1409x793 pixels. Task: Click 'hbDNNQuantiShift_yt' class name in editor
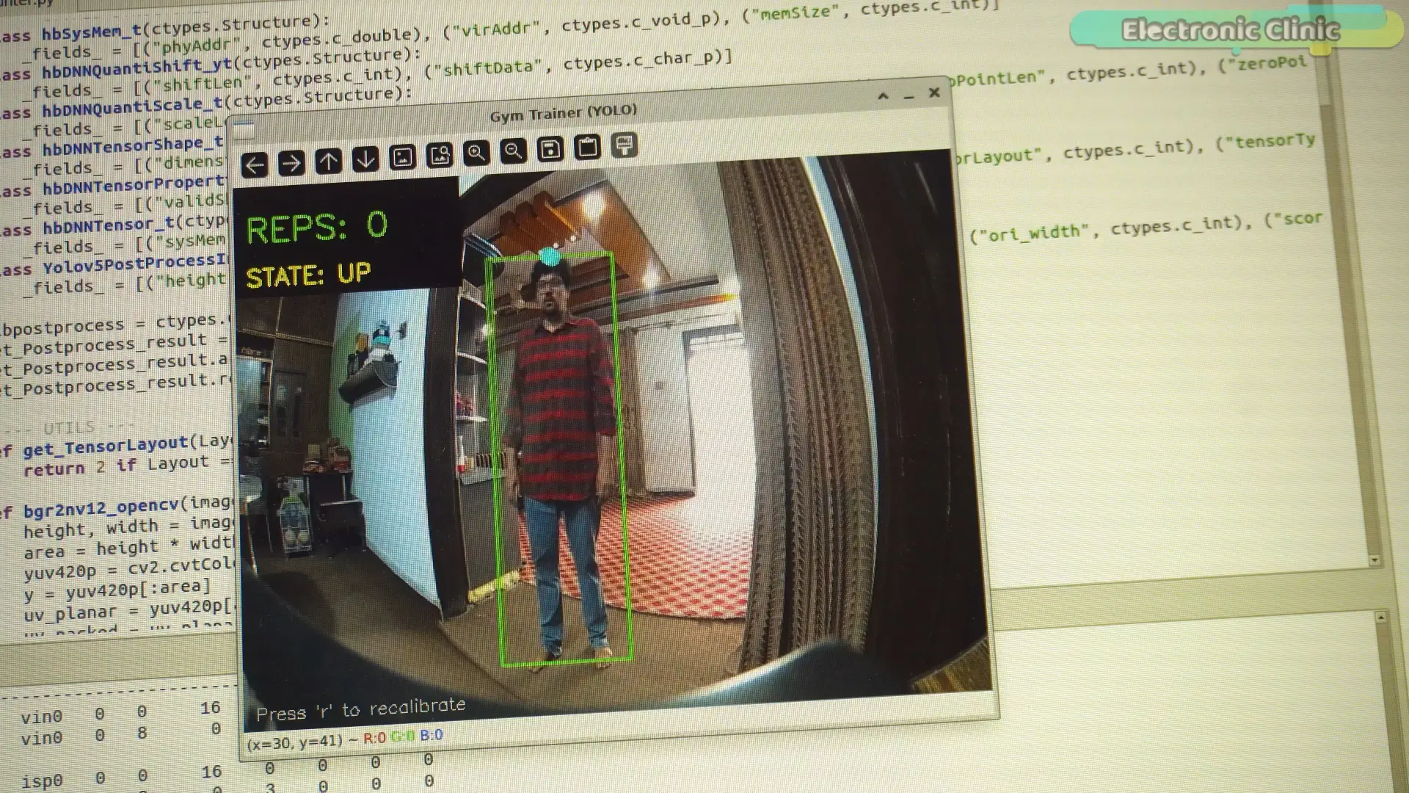[137, 68]
